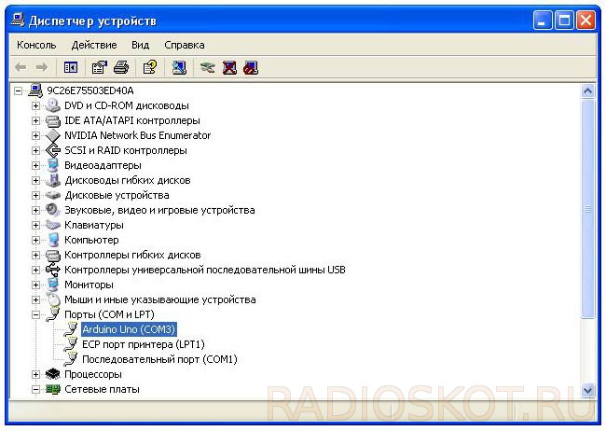
Task: Expand IDE ATA/ATAPI контроллеры node
Action: pyautogui.click(x=35, y=120)
